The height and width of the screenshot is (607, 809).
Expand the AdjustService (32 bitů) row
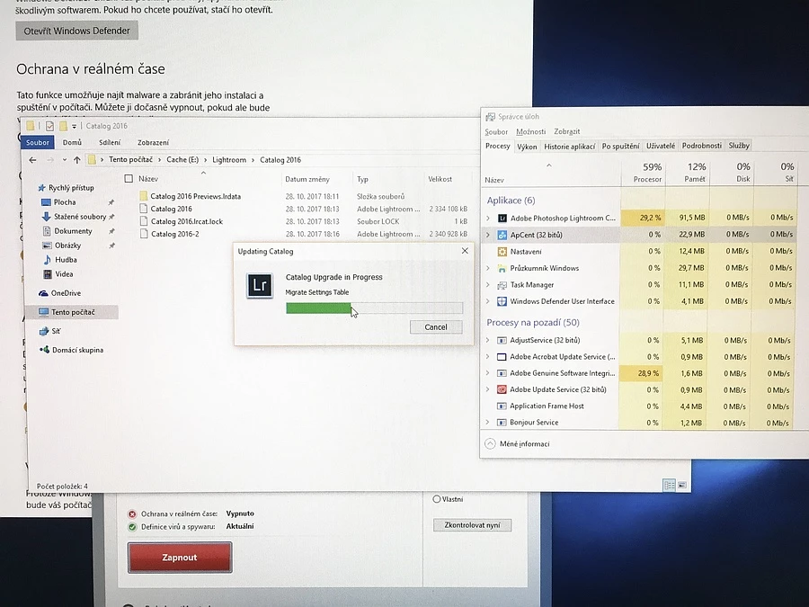(487, 340)
